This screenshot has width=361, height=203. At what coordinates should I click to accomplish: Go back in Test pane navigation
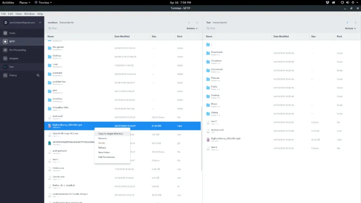pos(347,23)
